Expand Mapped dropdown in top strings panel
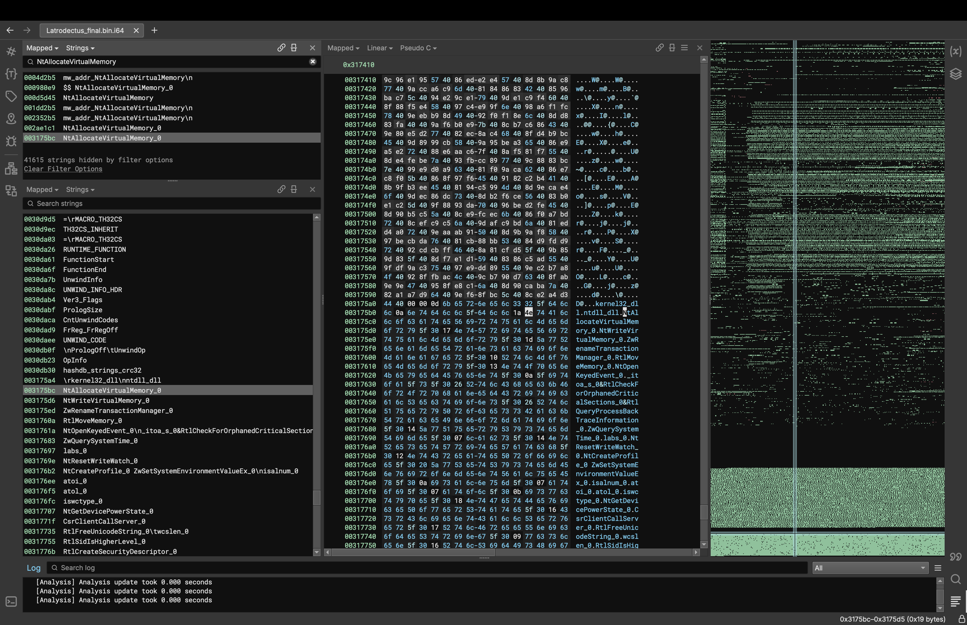The width and height of the screenshot is (967, 625). pyautogui.click(x=42, y=48)
